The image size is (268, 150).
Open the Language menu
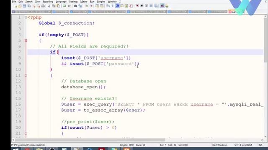(x=61, y=2)
